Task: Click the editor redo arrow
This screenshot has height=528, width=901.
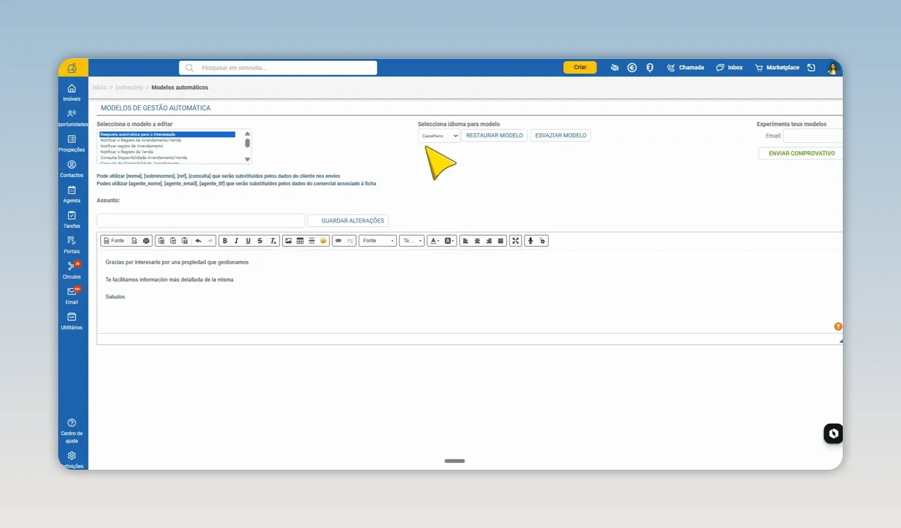Action: (210, 241)
